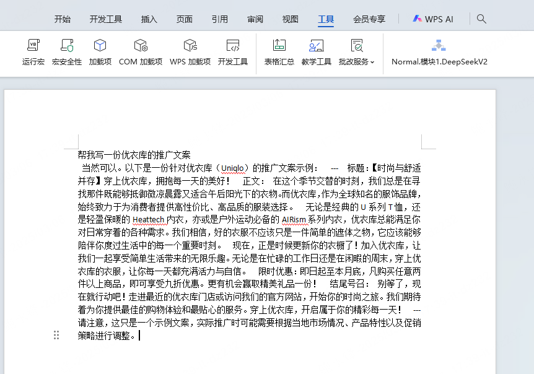The image size is (534, 374).
Task: Click the text 结尾号召 in document
Action: pos(347,284)
